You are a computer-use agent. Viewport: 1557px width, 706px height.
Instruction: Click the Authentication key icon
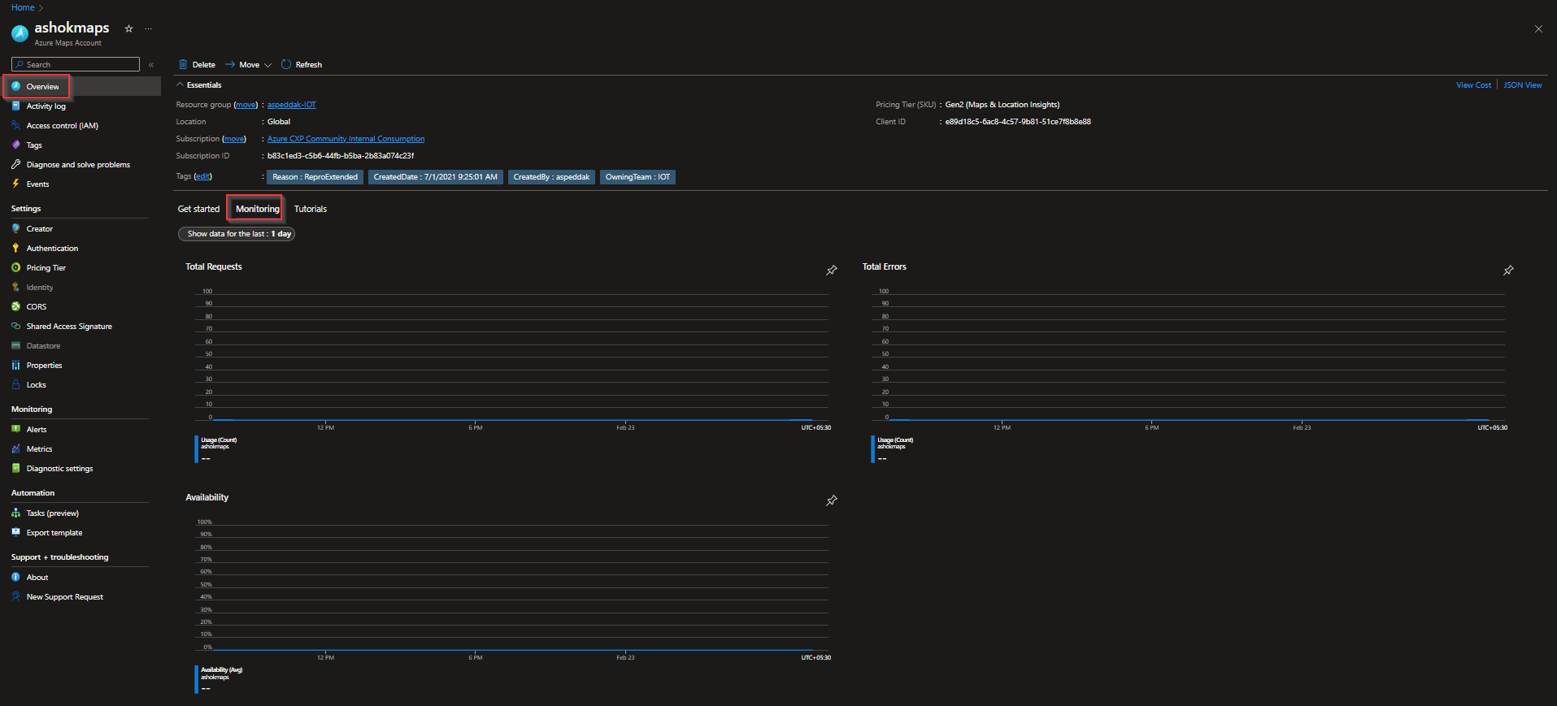[15, 248]
